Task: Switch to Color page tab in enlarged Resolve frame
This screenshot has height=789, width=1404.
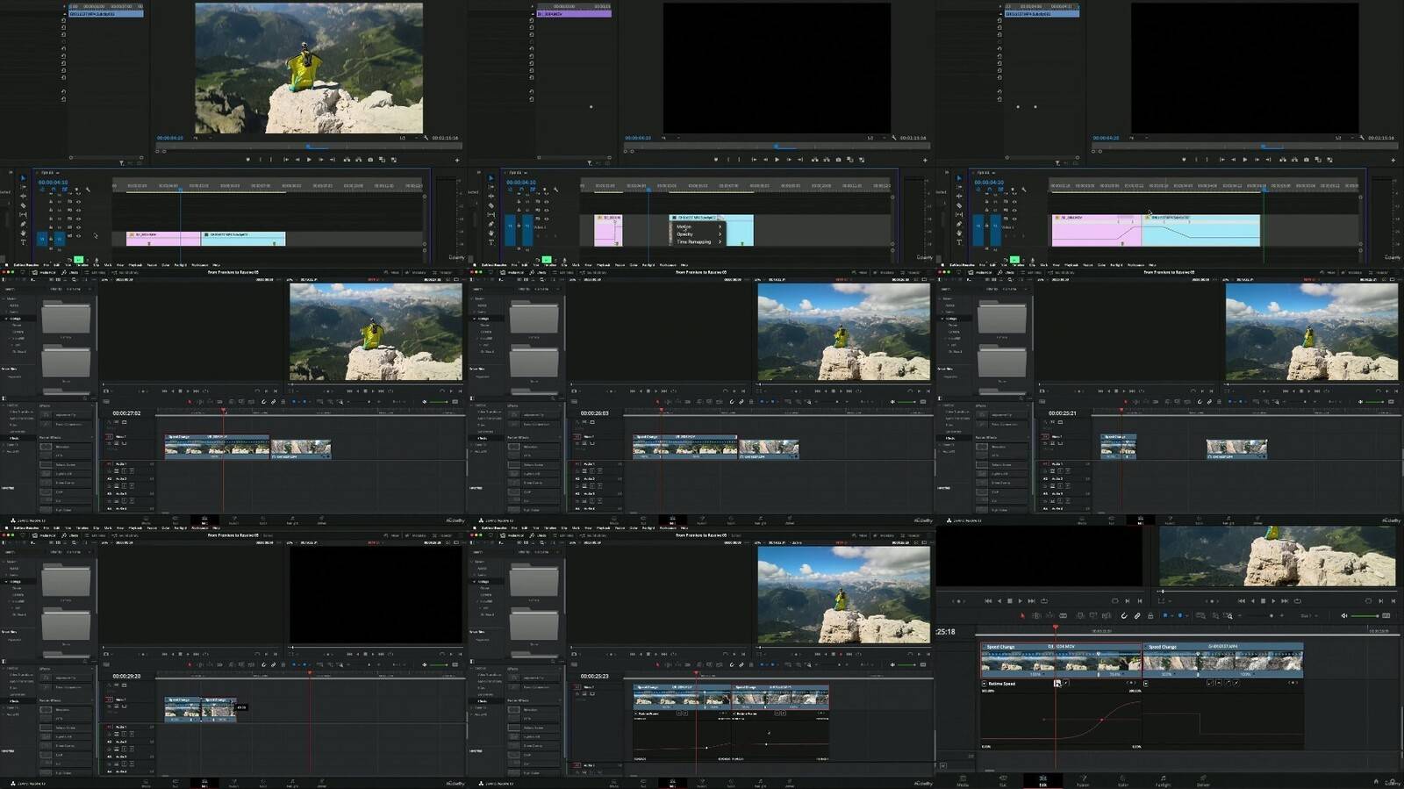Action: coord(1123,781)
